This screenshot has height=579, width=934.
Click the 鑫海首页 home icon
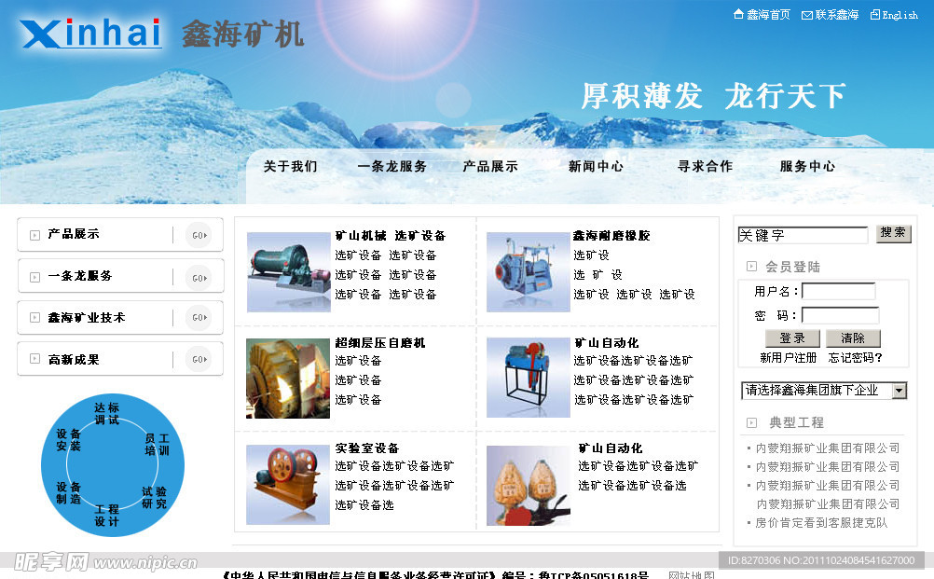coord(738,14)
